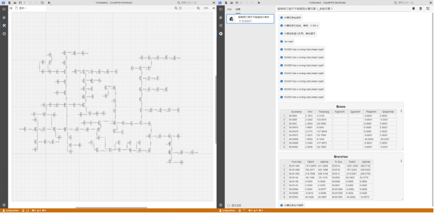Click the run-results play icon in right sidebar
The height and width of the screenshot is (213, 434).
pyautogui.click(x=221, y=34)
